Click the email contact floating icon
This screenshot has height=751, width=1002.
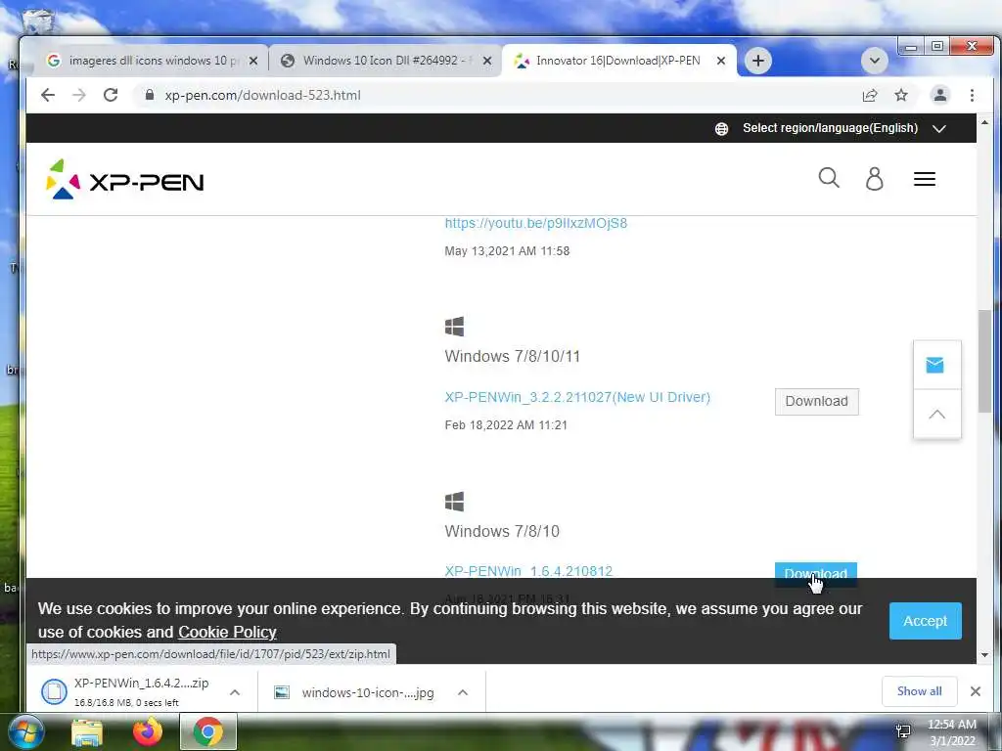(x=934, y=366)
